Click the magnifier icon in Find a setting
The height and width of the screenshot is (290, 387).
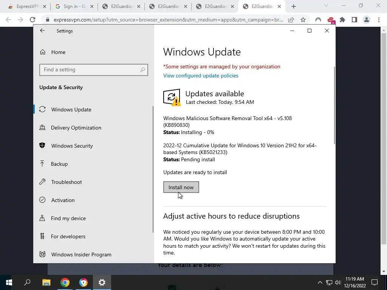[142, 70]
